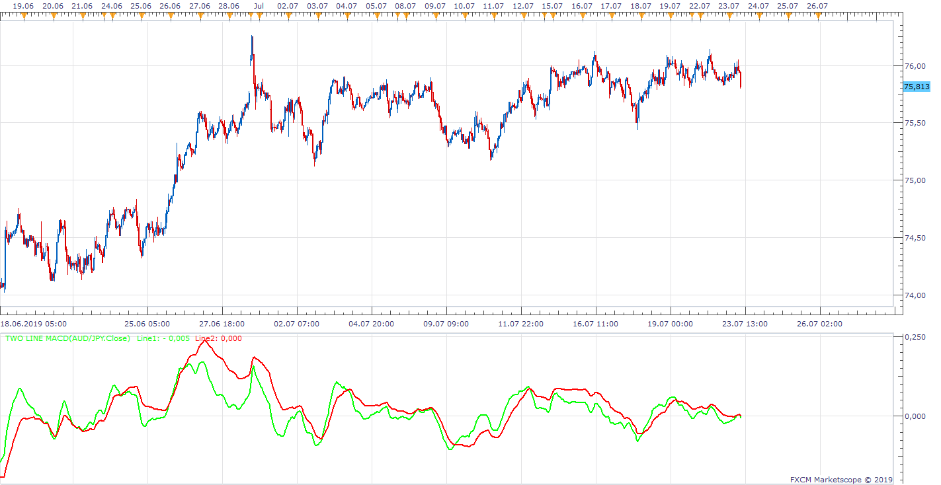Screen dimensions: 941x485
Task: Click the orange day marker under 21.06
Action: (82, 17)
